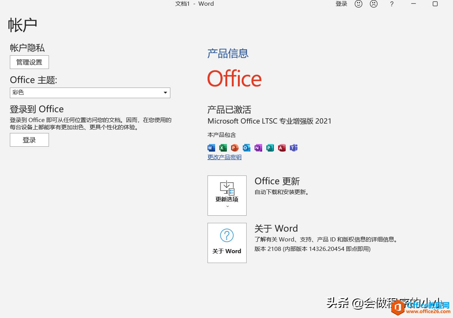Image resolution: width=453 pixels, height=318 pixels.
Task: Open the Office 主题 dropdown showing 彩色
Action: 90,92
